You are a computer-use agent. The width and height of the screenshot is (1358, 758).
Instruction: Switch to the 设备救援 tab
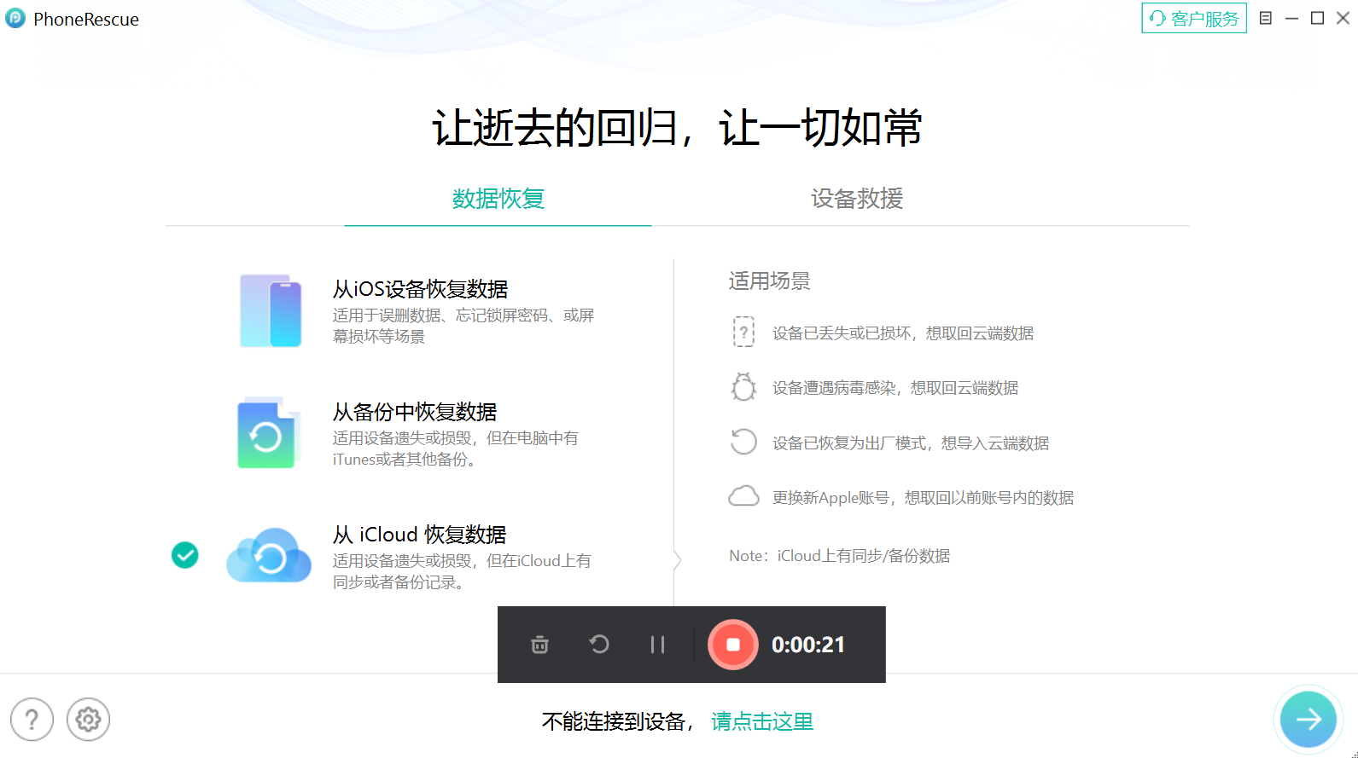point(857,199)
